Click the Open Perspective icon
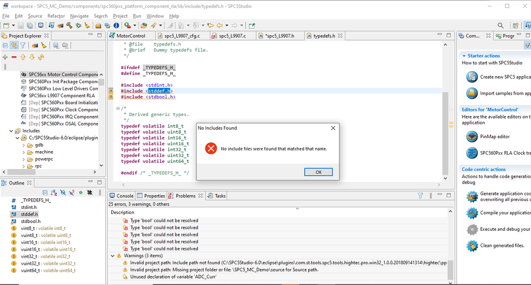Screen dimensions: 531x285 (516, 26)
